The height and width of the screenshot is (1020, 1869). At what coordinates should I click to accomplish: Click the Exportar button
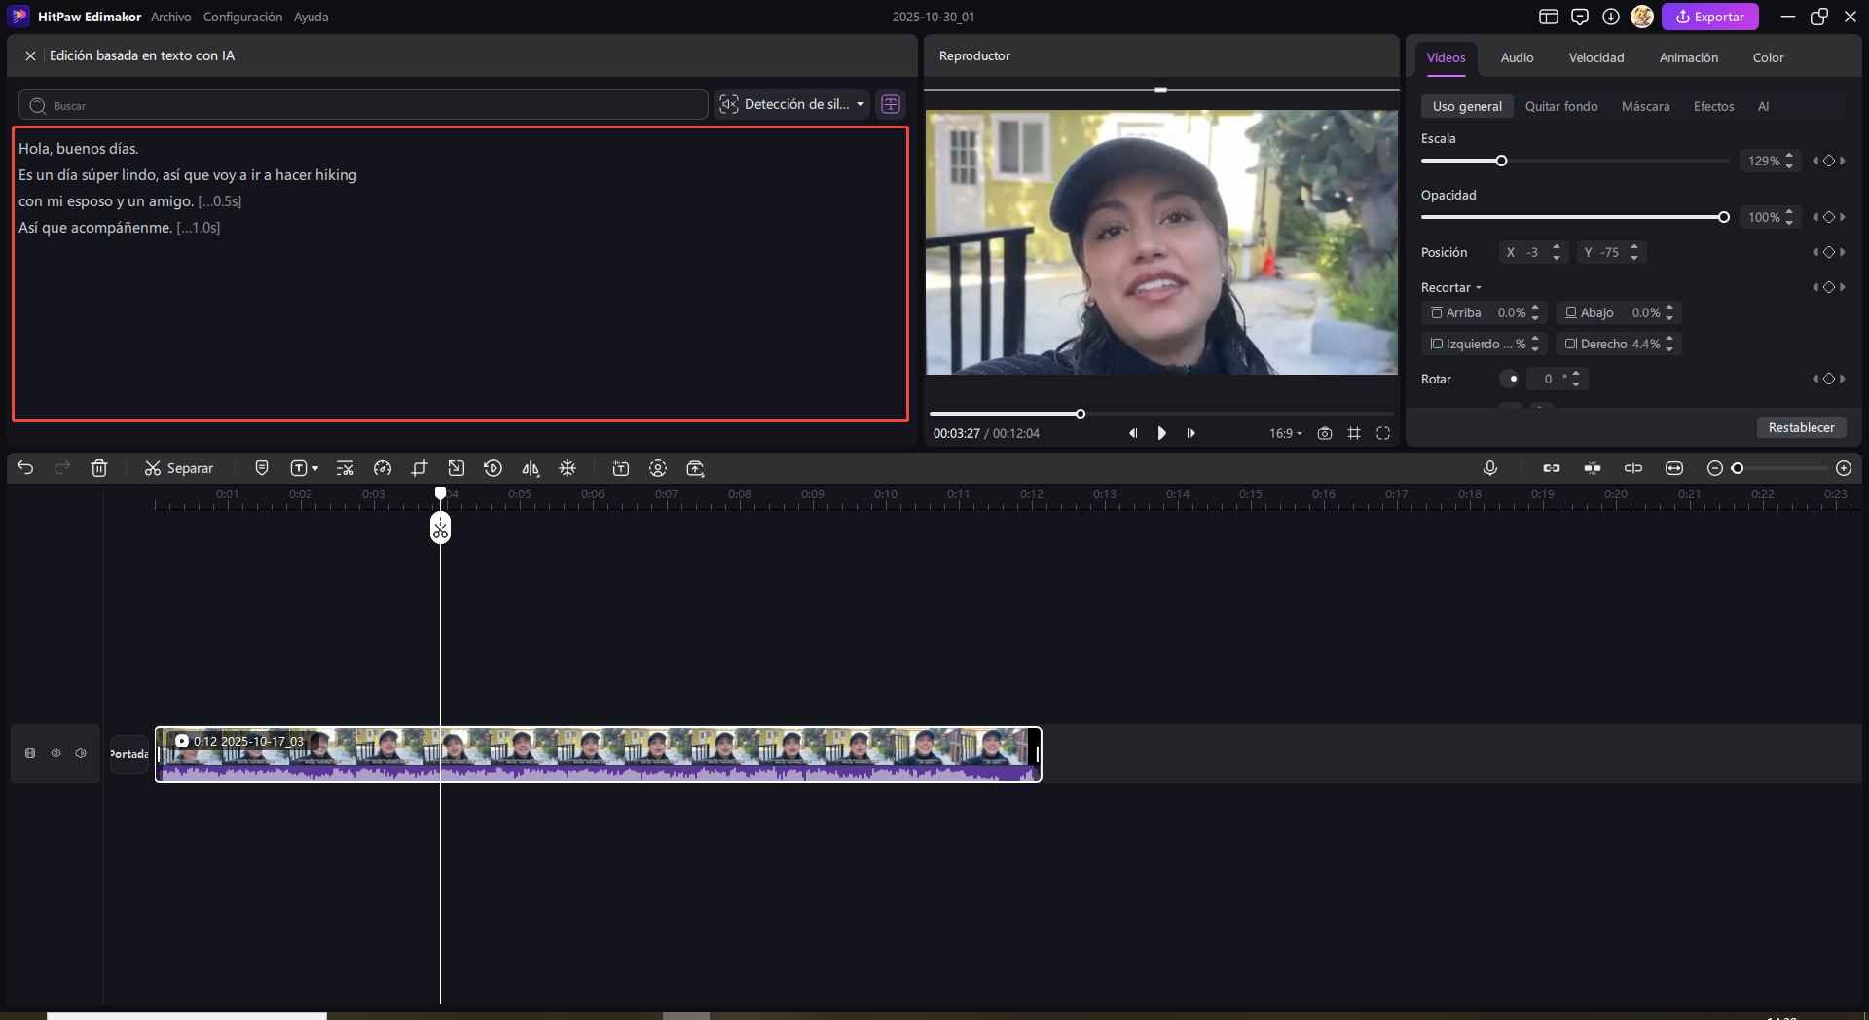coord(1709,17)
